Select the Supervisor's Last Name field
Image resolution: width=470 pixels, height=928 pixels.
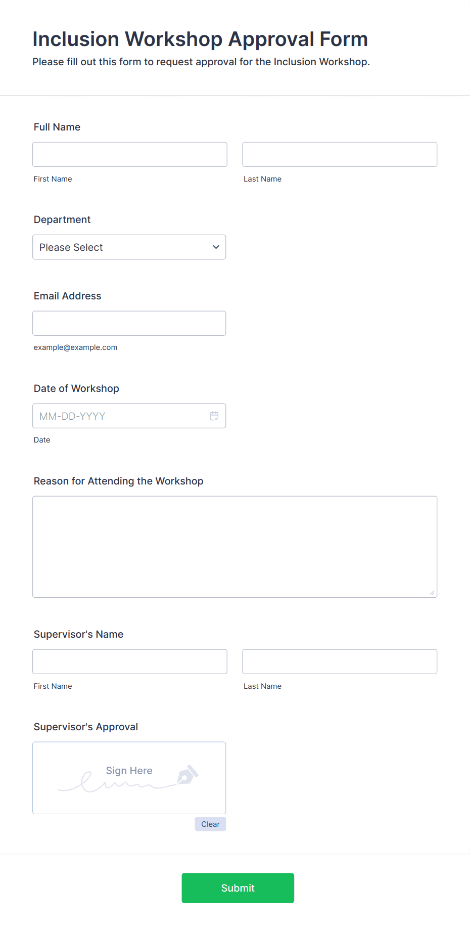point(340,661)
